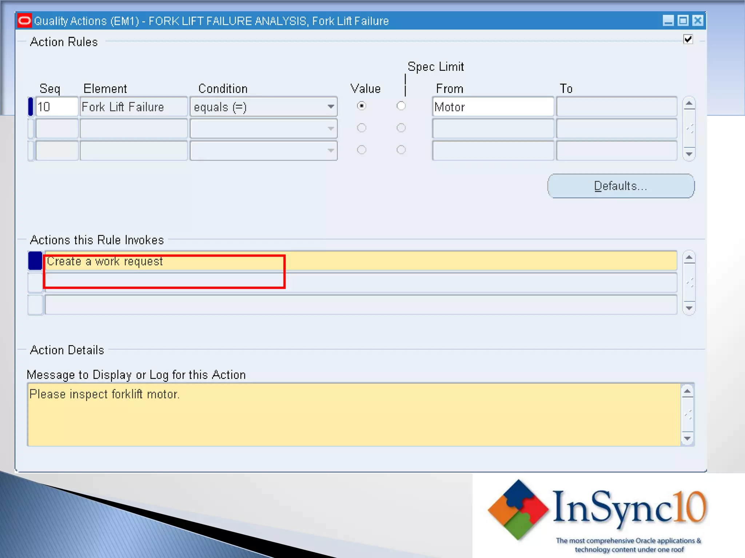Open the Condition dropdown in the third row

pyautogui.click(x=330, y=150)
